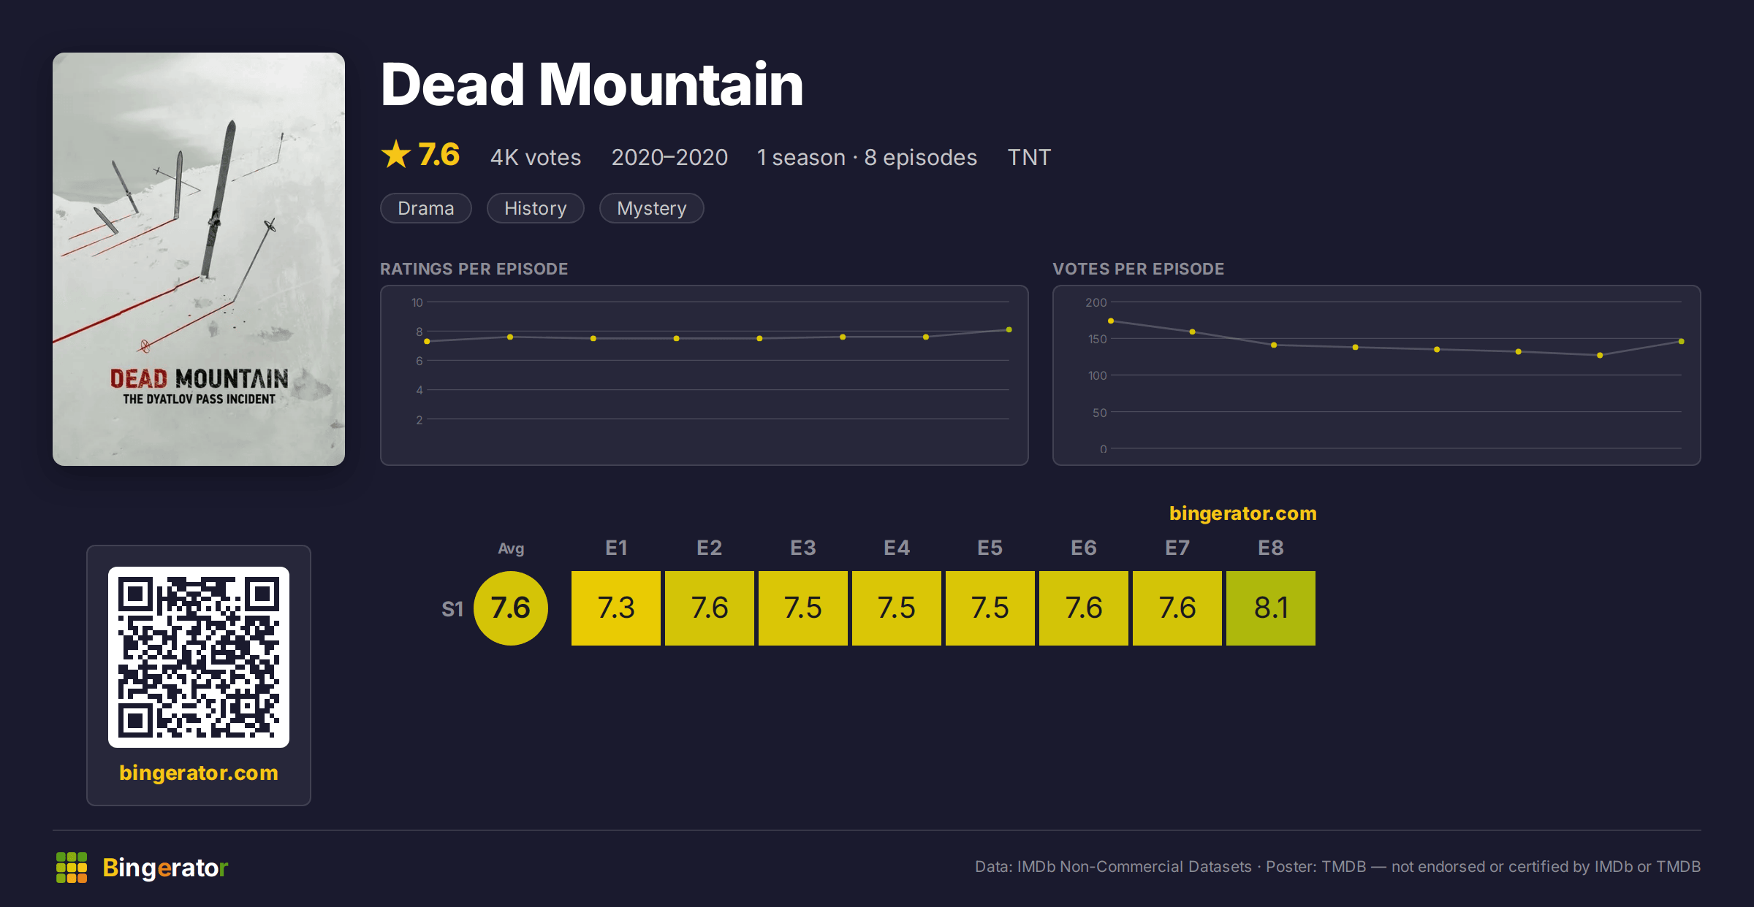This screenshot has height=907, width=1754.
Task: Open the bingerator.com link under QR code
Action: click(199, 773)
